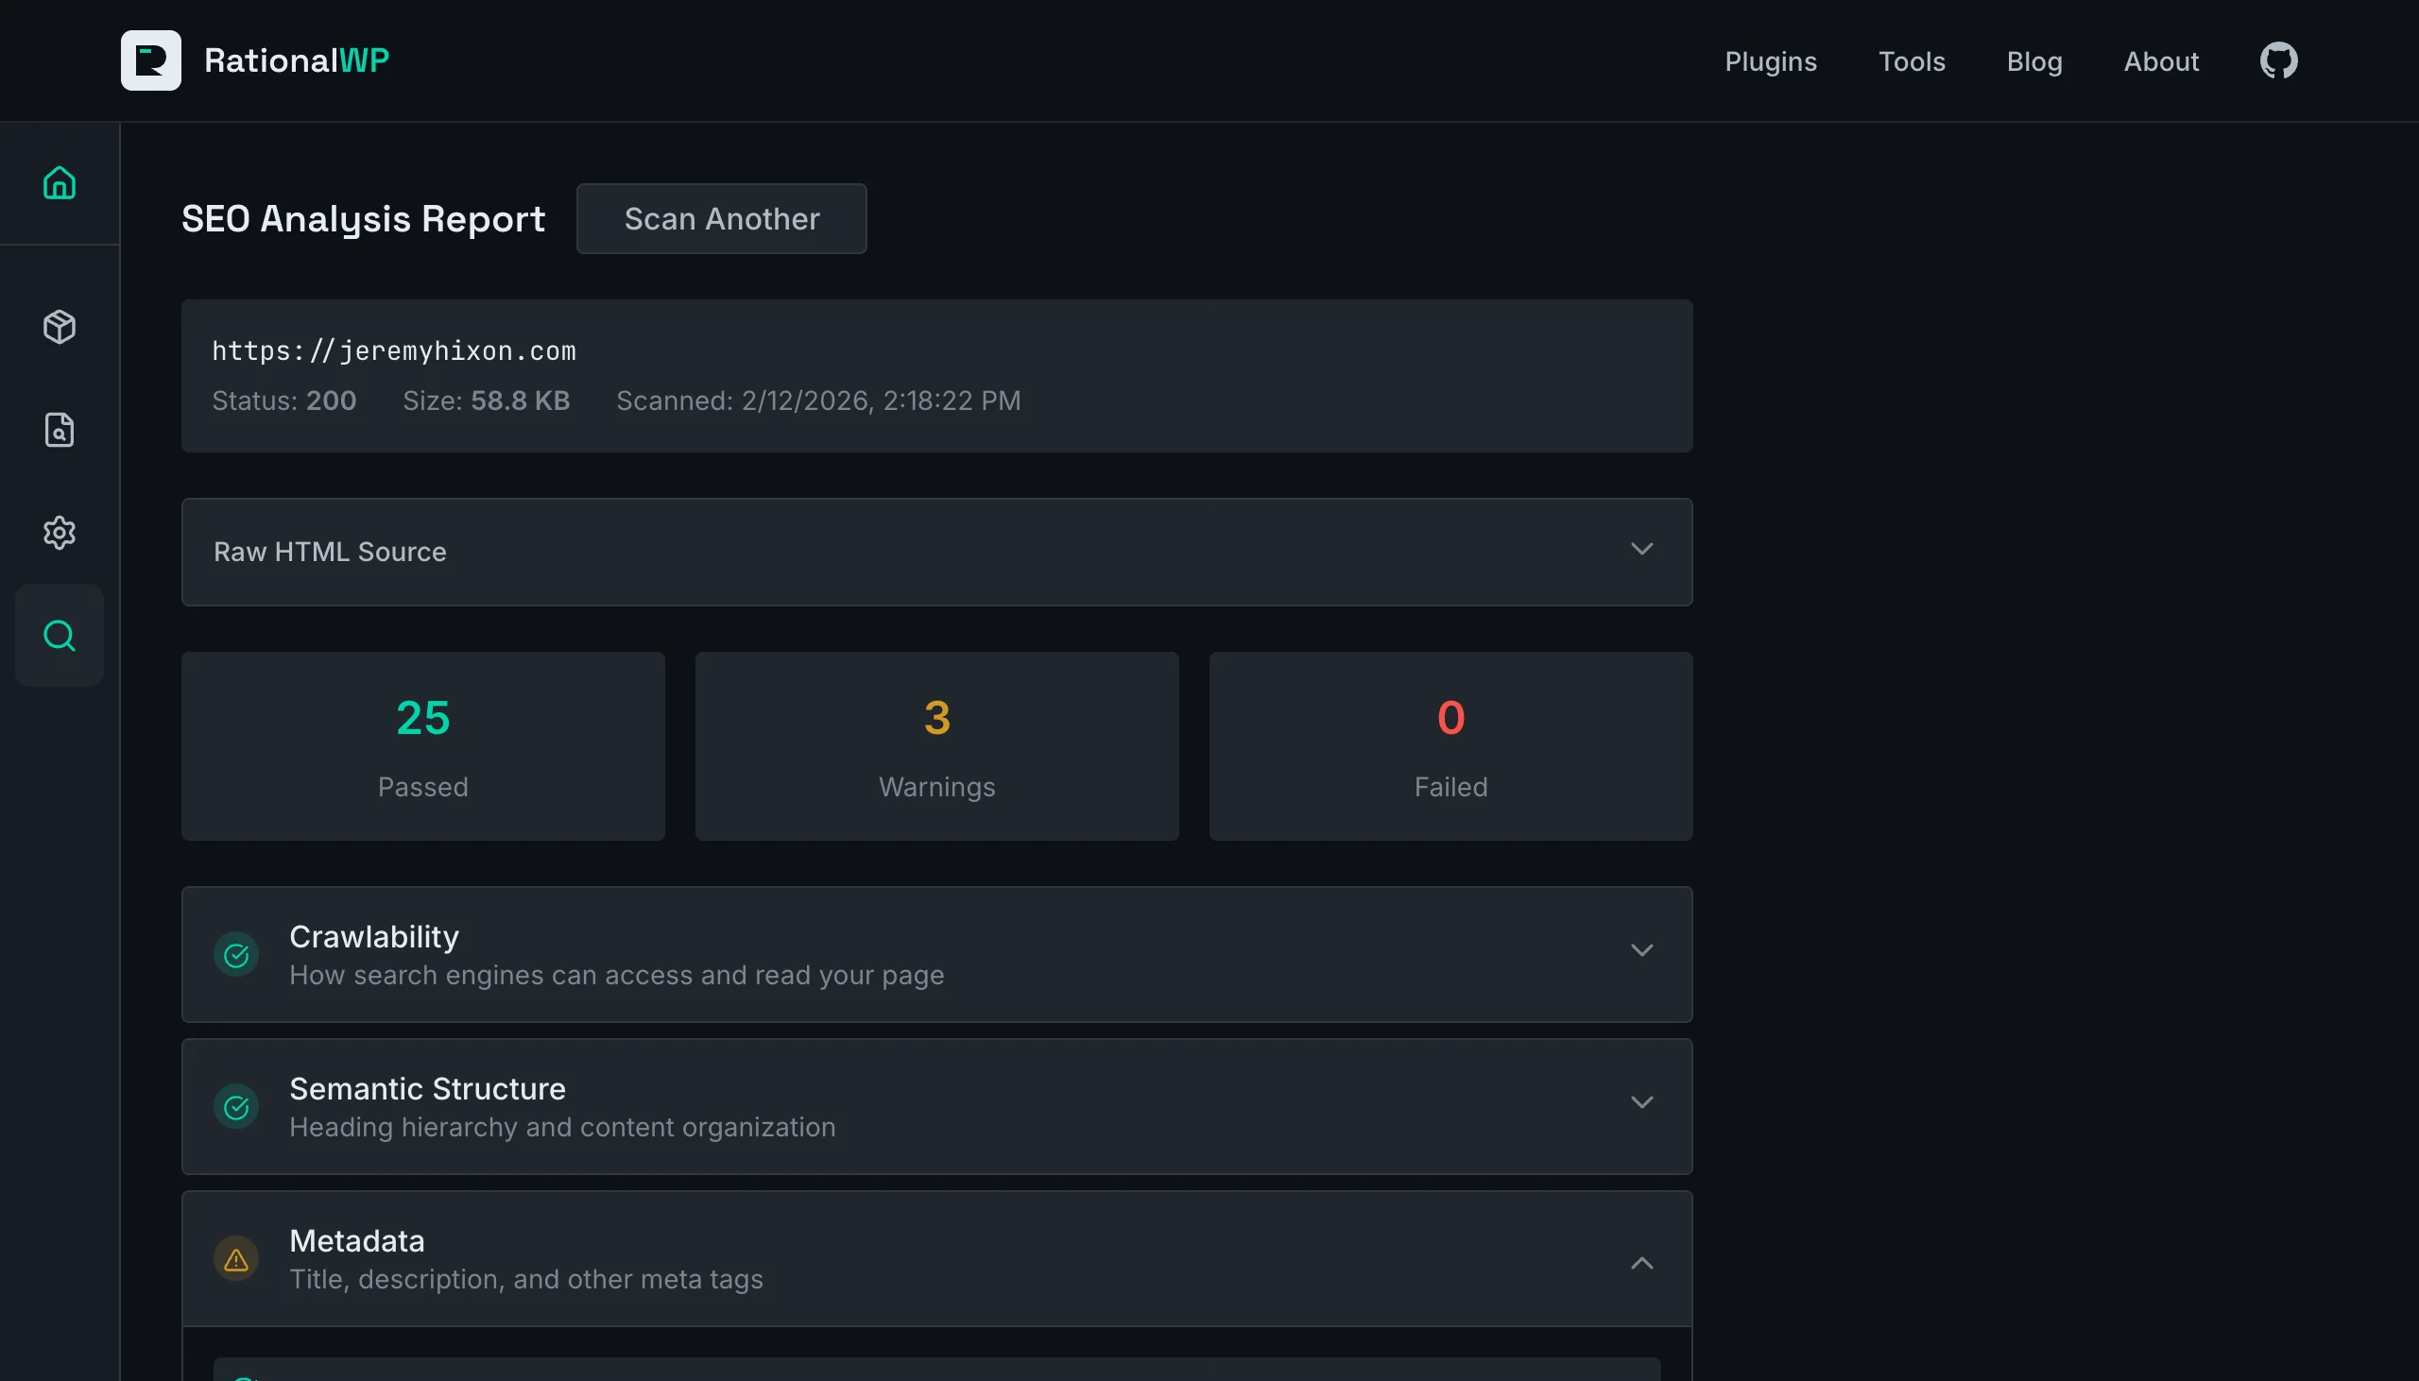The height and width of the screenshot is (1381, 2419).
Task: Select the Home icon in the sidebar
Action: tap(59, 182)
